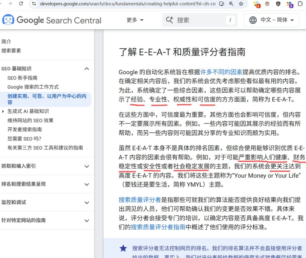Open 您需要 SEO 吗? page
Screen dimensions: 306x258
click(25, 139)
